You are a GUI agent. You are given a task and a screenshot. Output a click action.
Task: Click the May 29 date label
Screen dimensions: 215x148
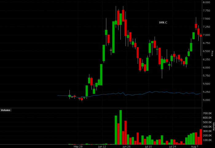point(78,147)
